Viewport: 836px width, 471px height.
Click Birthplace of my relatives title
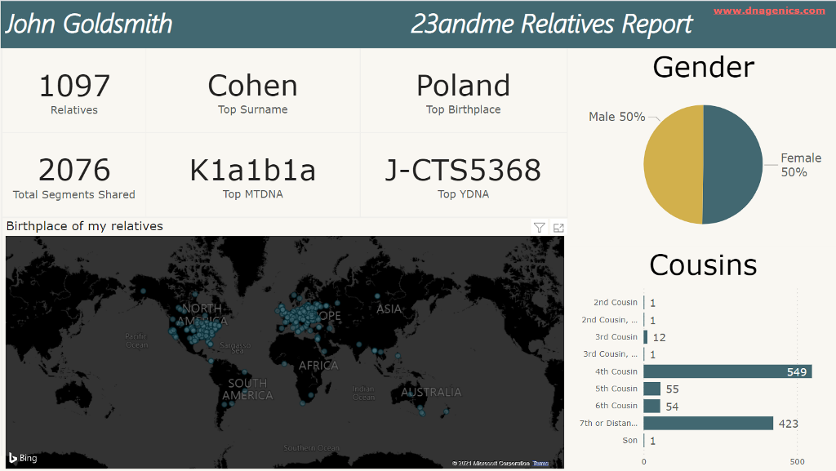click(85, 226)
